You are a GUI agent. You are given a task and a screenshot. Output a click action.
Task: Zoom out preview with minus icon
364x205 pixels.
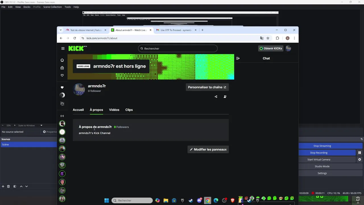tap(3, 125)
